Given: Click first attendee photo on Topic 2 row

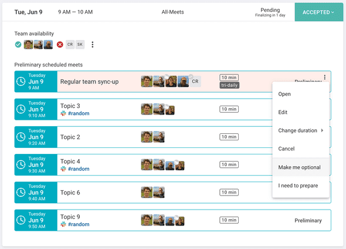Looking at the screenshot, I should pyautogui.click(x=147, y=137).
